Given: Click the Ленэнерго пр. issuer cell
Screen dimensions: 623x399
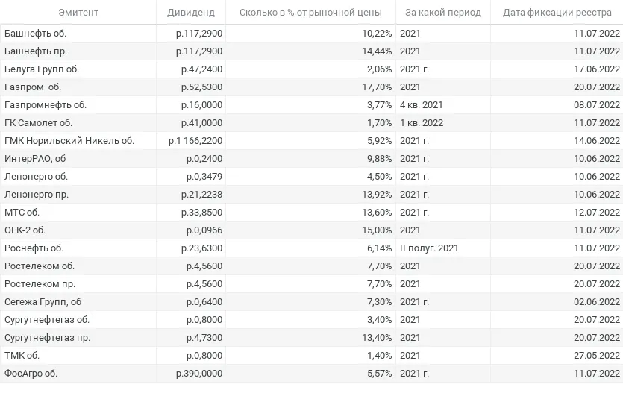Looking at the screenshot, I should (x=37, y=194).
